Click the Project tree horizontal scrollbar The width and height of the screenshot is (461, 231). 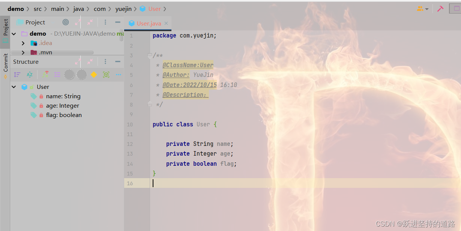[52, 53]
